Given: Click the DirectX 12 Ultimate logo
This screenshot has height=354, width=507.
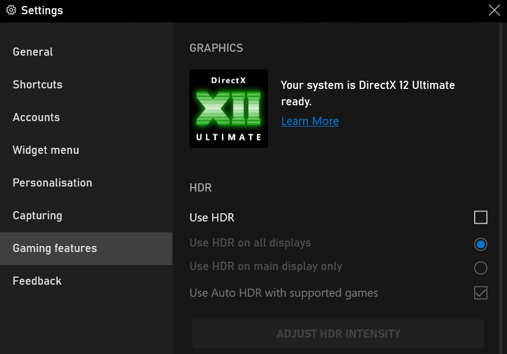Looking at the screenshot, I should 228,108.
